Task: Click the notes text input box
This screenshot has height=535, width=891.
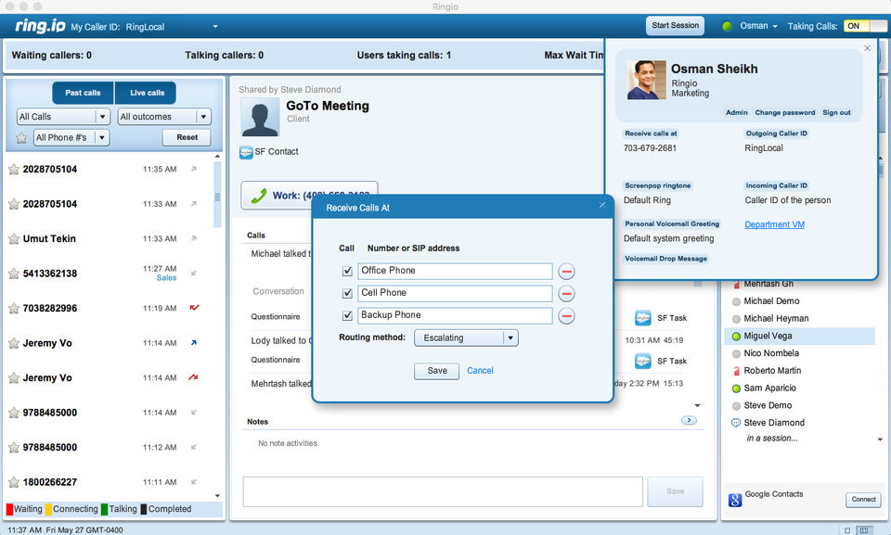Action: [443, 491]
